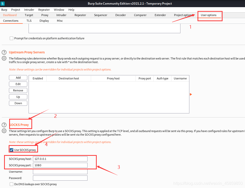The width and height of the screenshot is (245, 188).
Task: Click Edit for upstream proxy rules
Action: [x=18, y=84]
